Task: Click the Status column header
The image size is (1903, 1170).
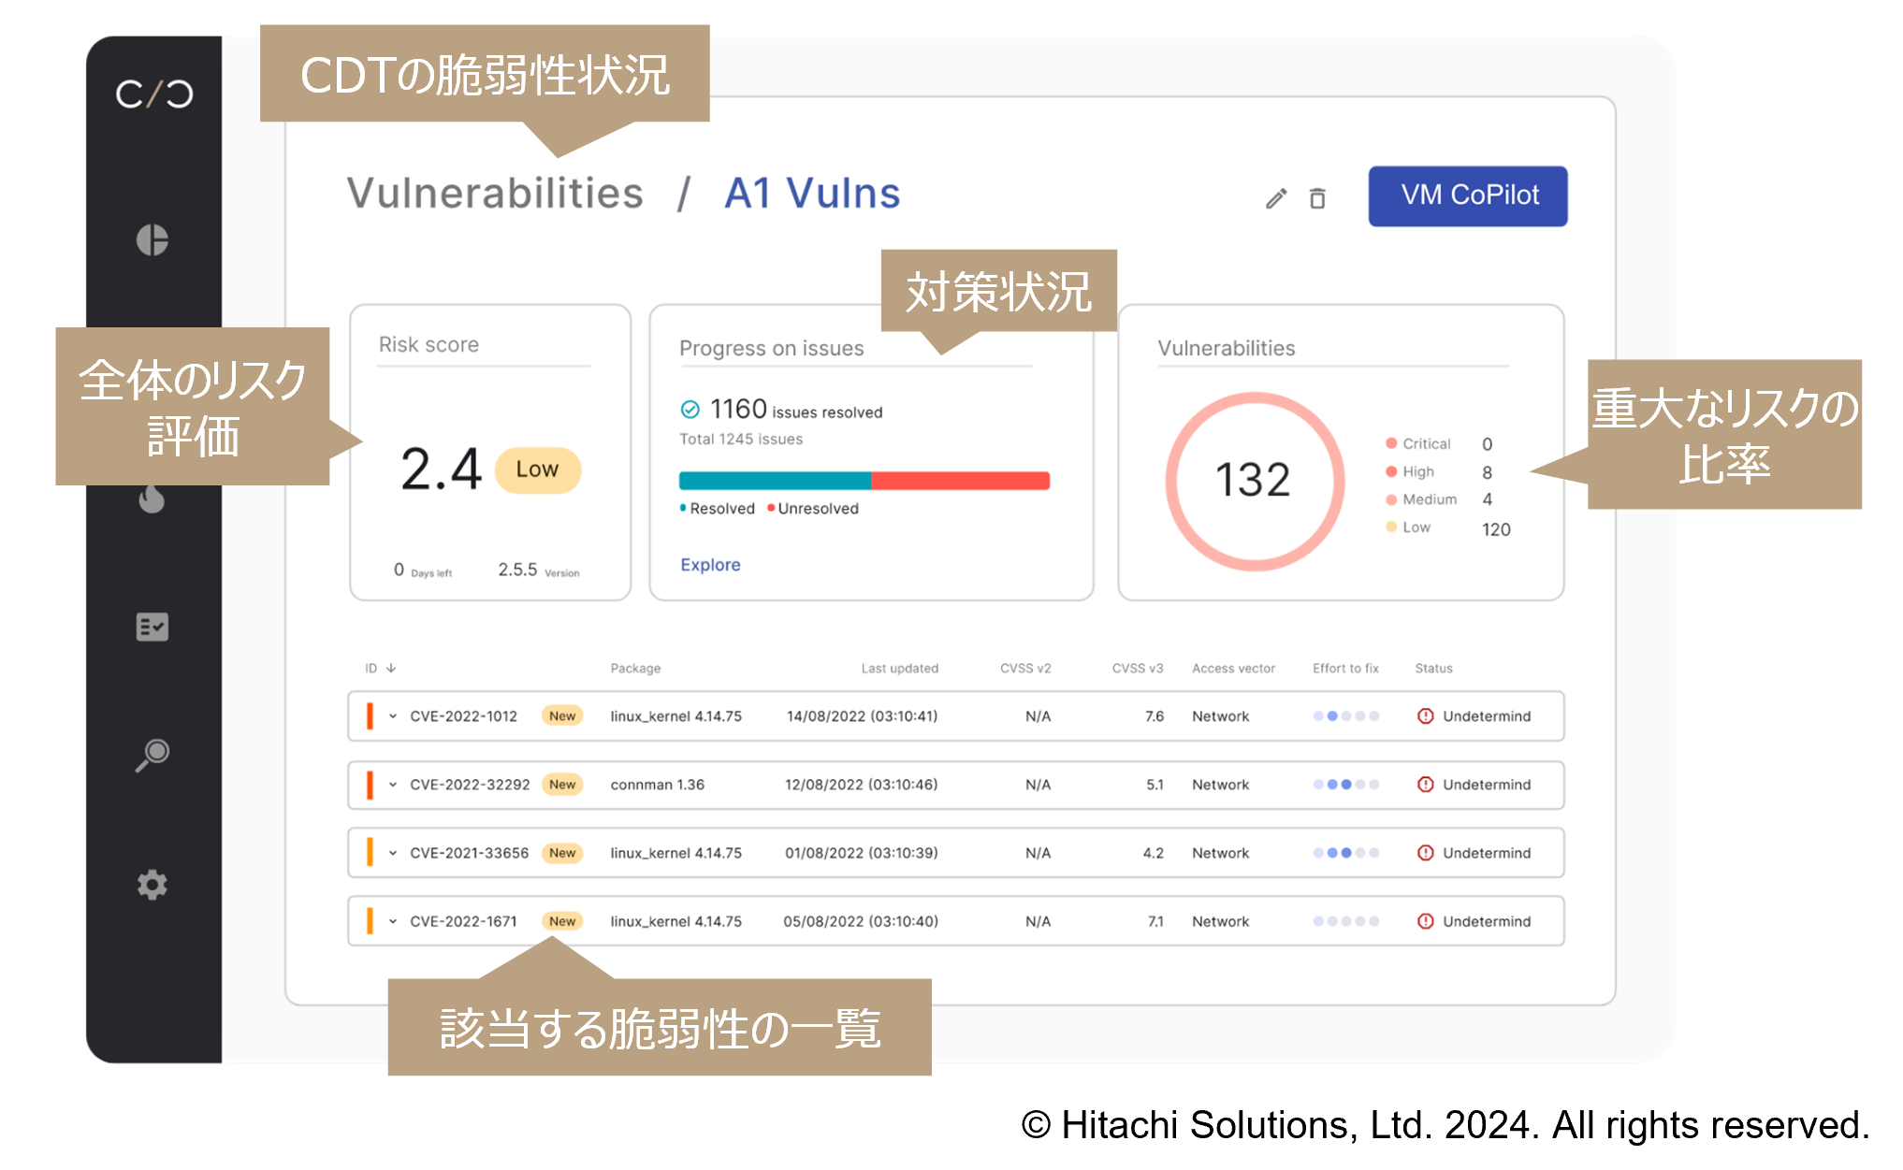Action: click(1433, 668)
